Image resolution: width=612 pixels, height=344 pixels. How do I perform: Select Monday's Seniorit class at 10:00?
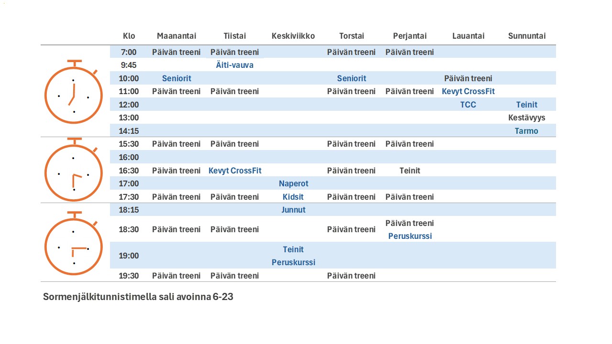[176, 78]
